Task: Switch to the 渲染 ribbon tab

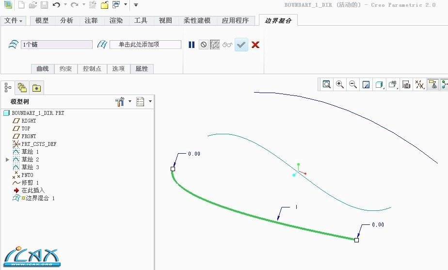Action: (x=116, y=20)
